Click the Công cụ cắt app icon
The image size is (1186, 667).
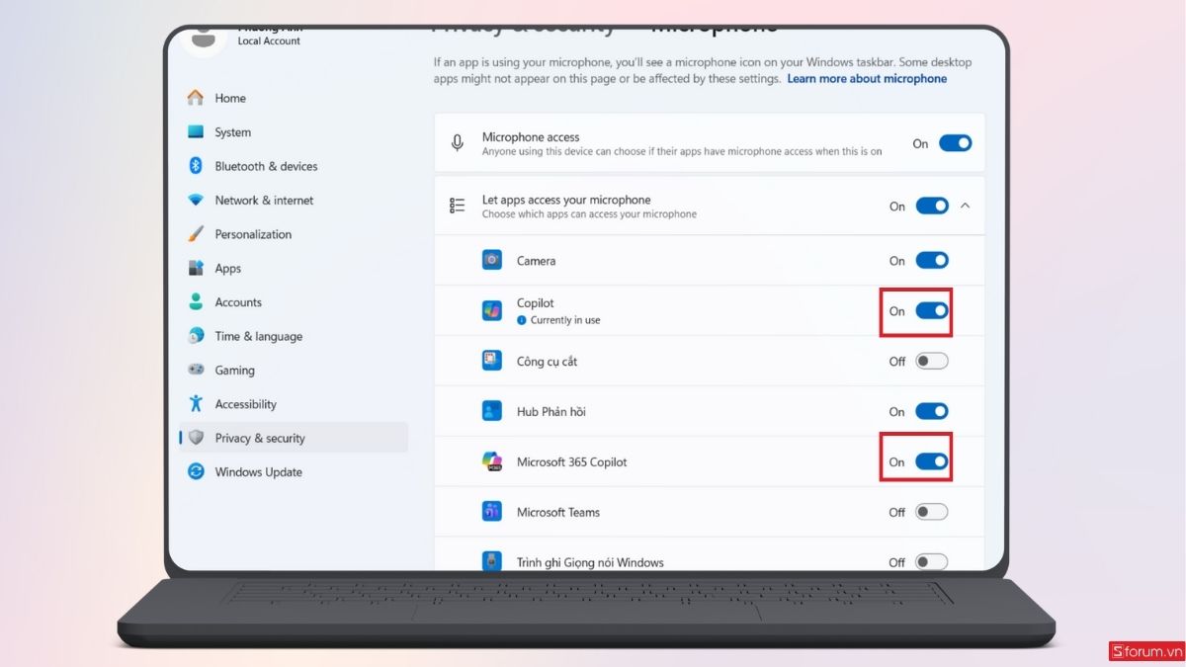click(492, 361)
